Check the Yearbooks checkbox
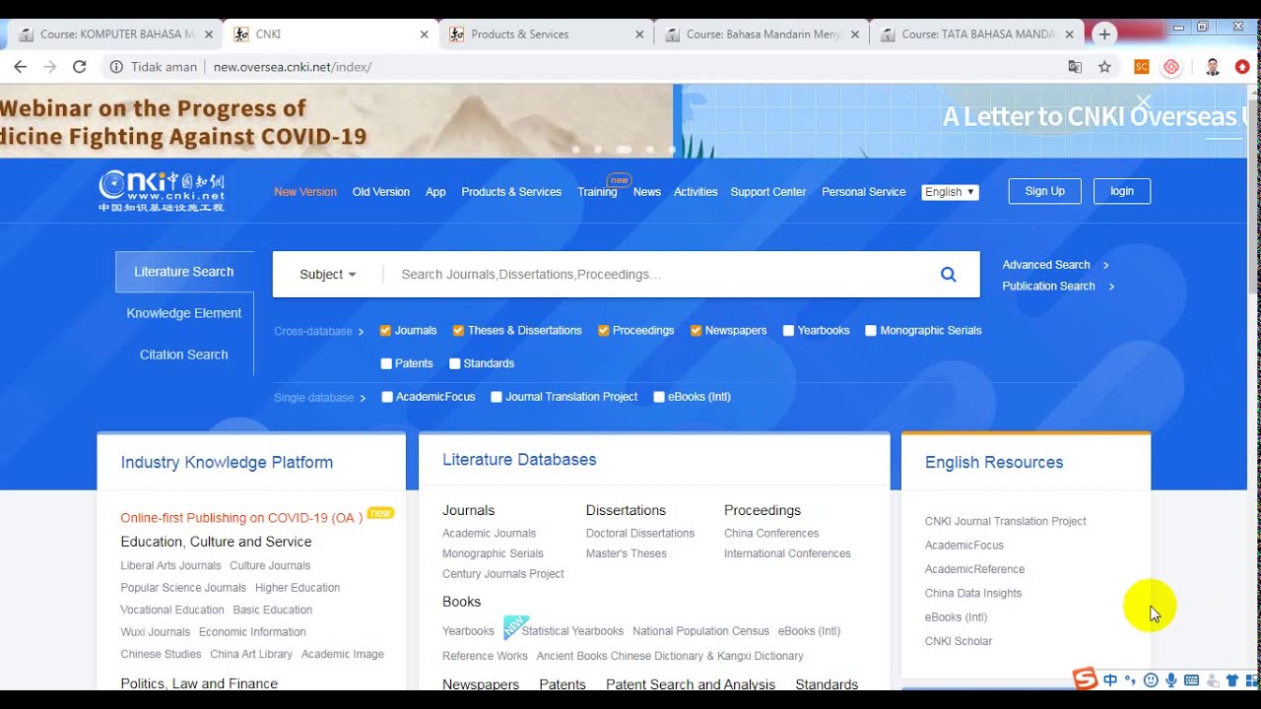Image resolution: width=1261 pixels, height=709 pixels. coord(788,331)
